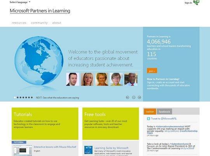Viewport: 210px width, 156px height.
Task: Click the dark-haired man in suit photo
Action: [73, 79]
